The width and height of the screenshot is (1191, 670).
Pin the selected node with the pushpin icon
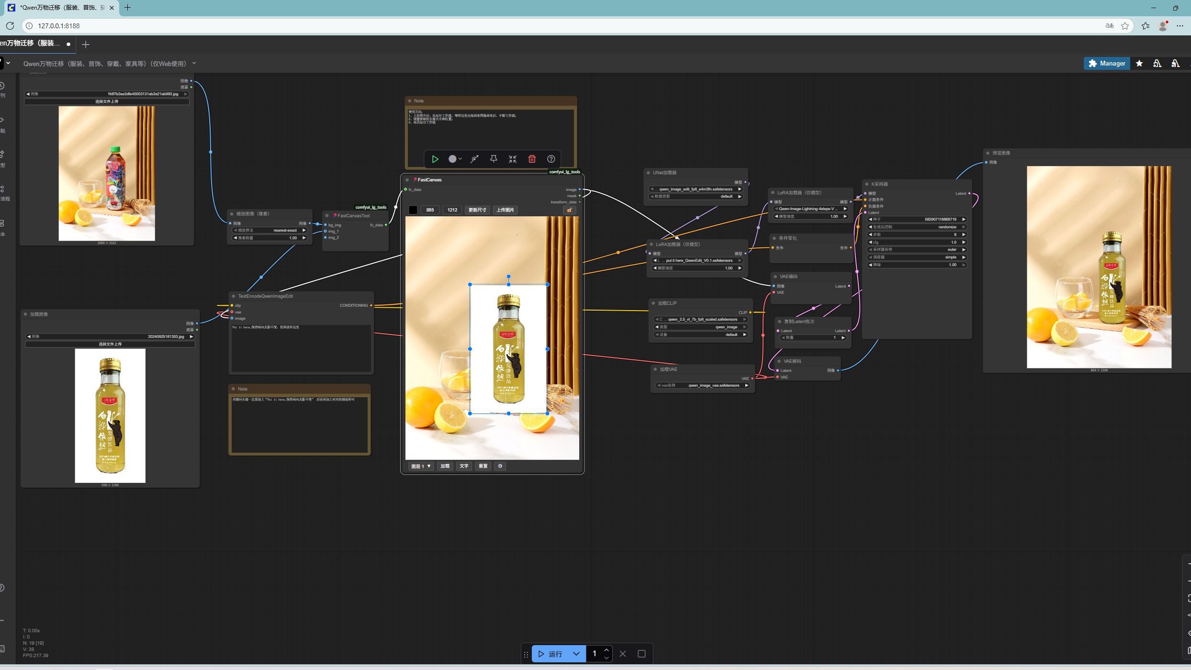[x=494, y=159]
